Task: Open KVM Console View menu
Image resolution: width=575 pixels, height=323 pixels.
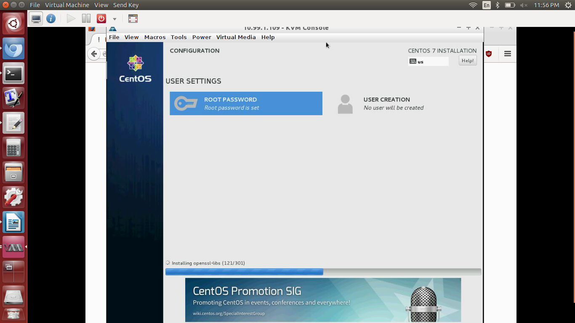Action: pyautogui.click(x=131, y=37)
